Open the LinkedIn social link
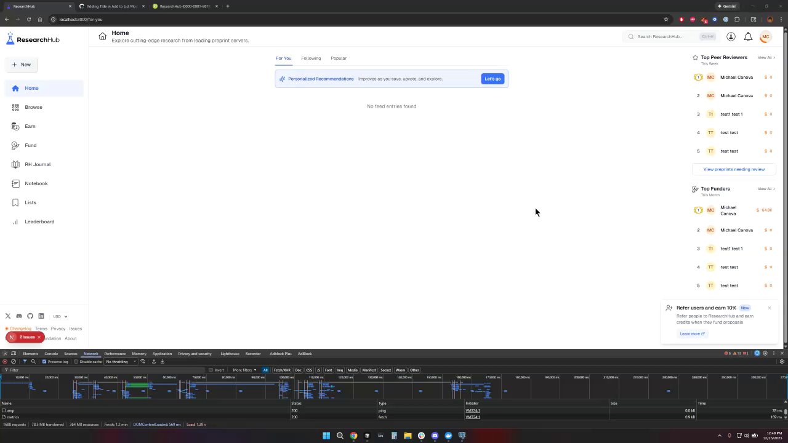This screenshot has width=788, height=443. [41, 316]
